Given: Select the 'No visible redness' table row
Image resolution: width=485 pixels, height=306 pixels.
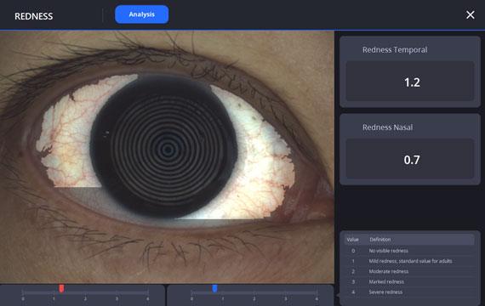Looking at the screenshot, I should click(x=409, y=251).
